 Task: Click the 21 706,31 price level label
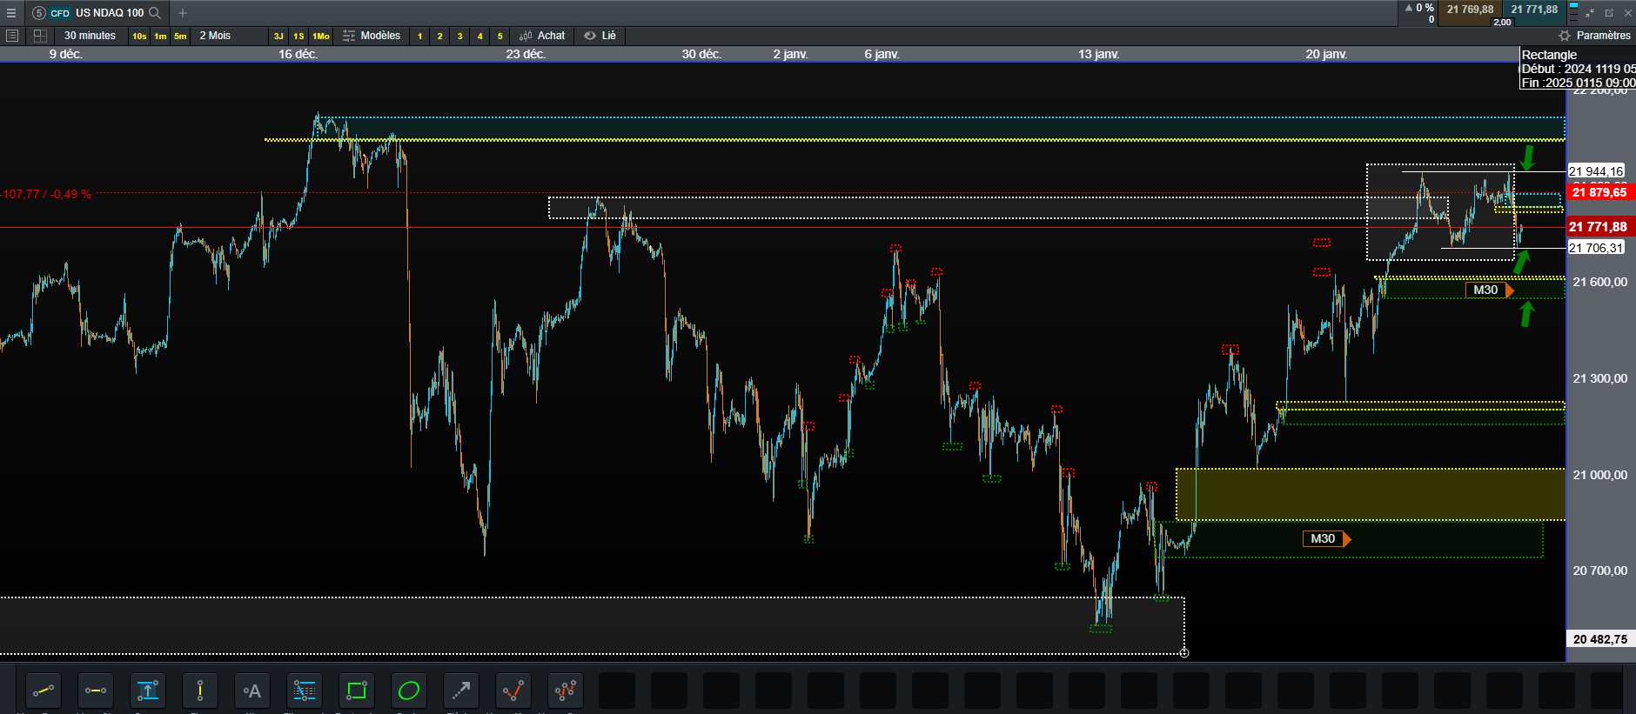coord(1596,248)
